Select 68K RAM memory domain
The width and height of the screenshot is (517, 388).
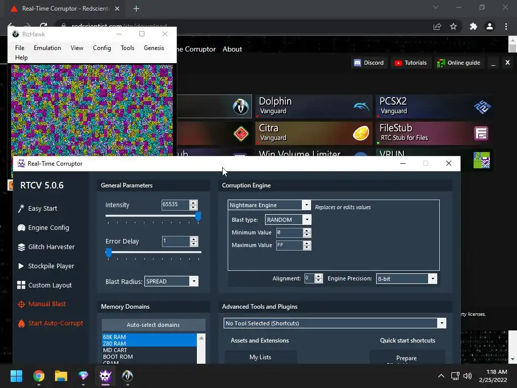pos(149,337)
